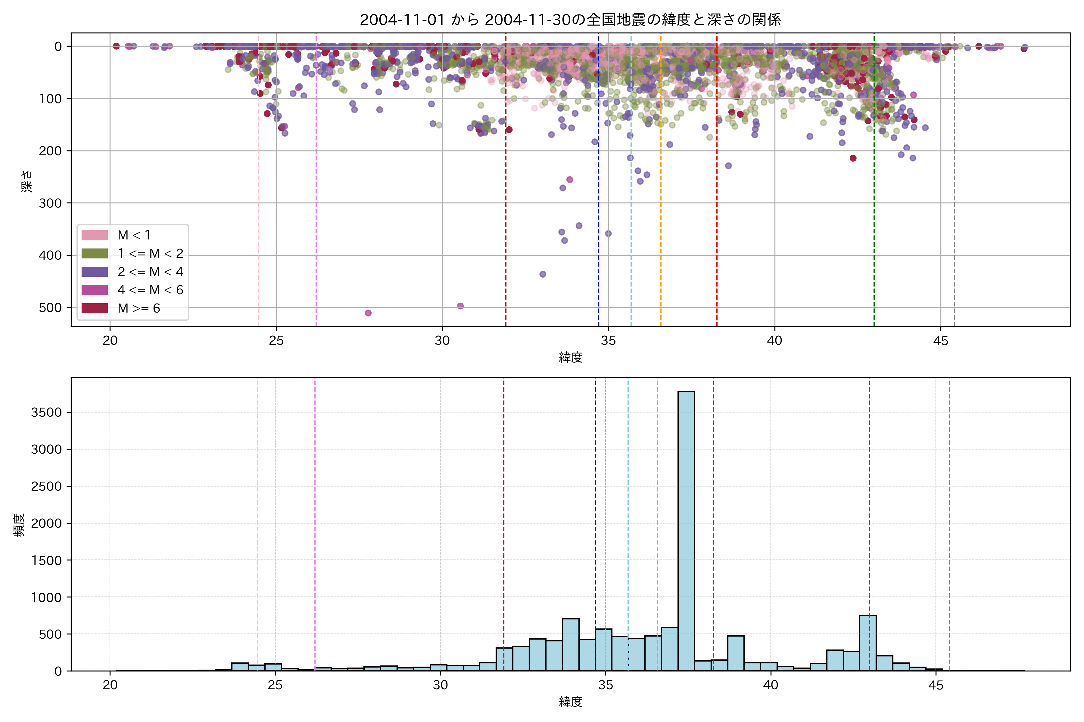Image resolution: width=1084 pixels, height=722 pixels.
Task: Click the chart title at the top
Action: [x=570, y=20]
